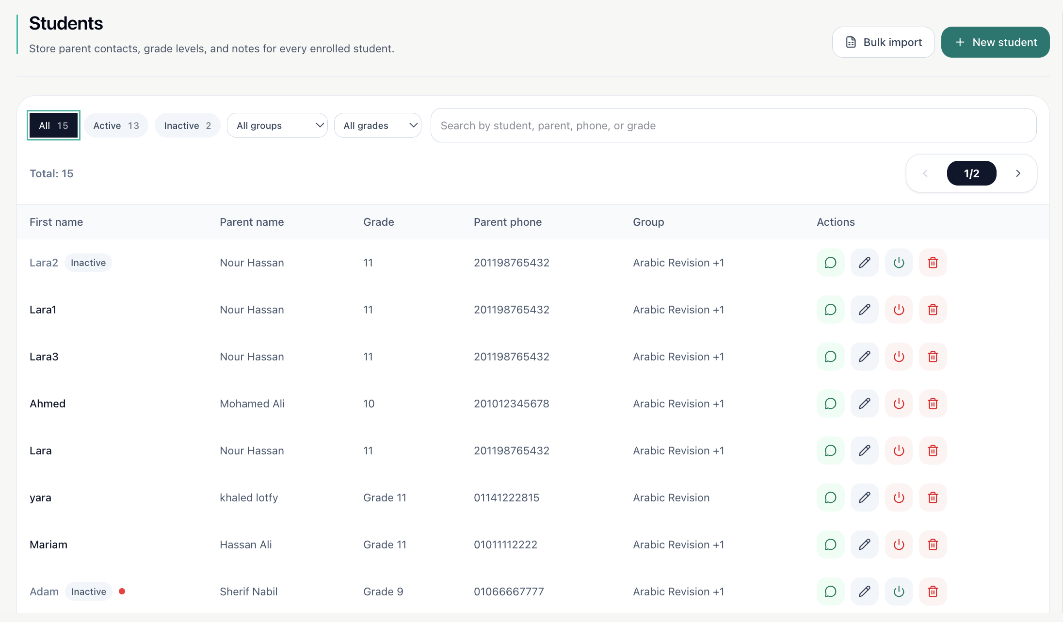The width and height of the screenshot is (1063, 622).
Task: Reactivate Lara2 with the green power icon
Action: (x=899, y=263)
